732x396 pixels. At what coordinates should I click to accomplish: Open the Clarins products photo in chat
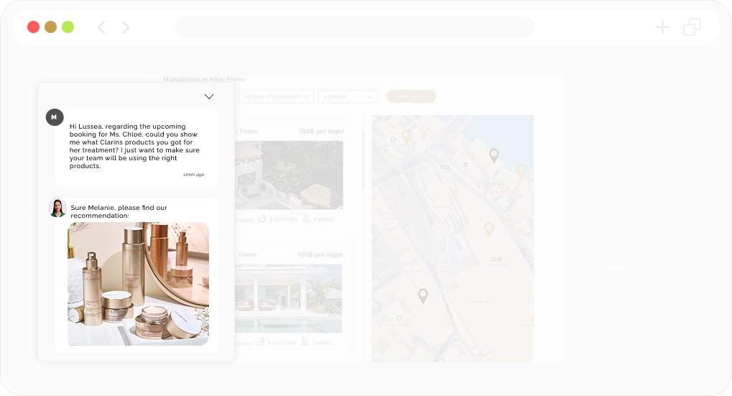pyautogui.click(x=138, y=283)
